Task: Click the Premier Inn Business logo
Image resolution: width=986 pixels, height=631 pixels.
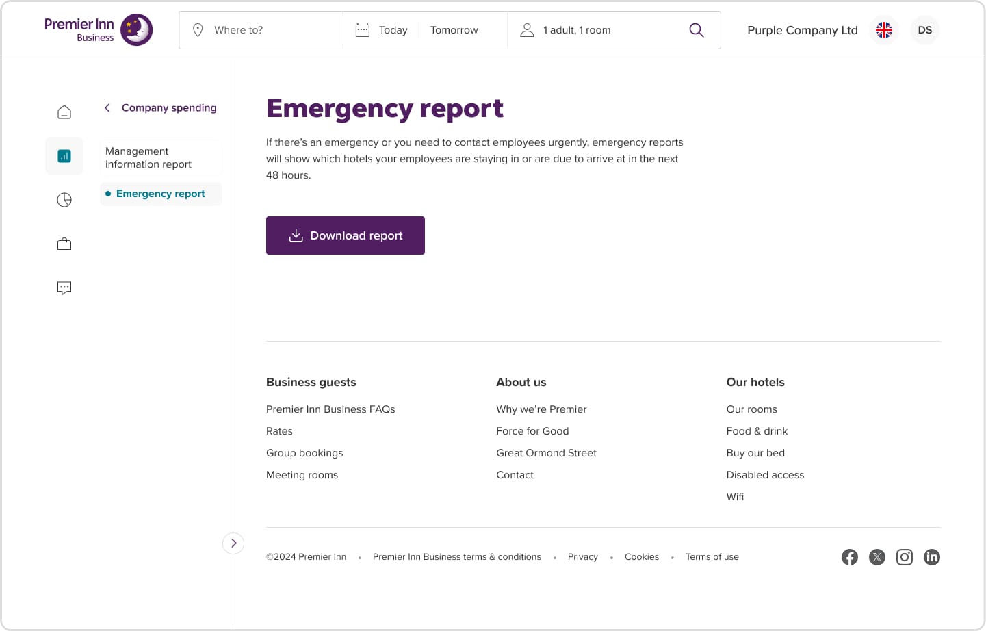Action: tap(99, 30)
